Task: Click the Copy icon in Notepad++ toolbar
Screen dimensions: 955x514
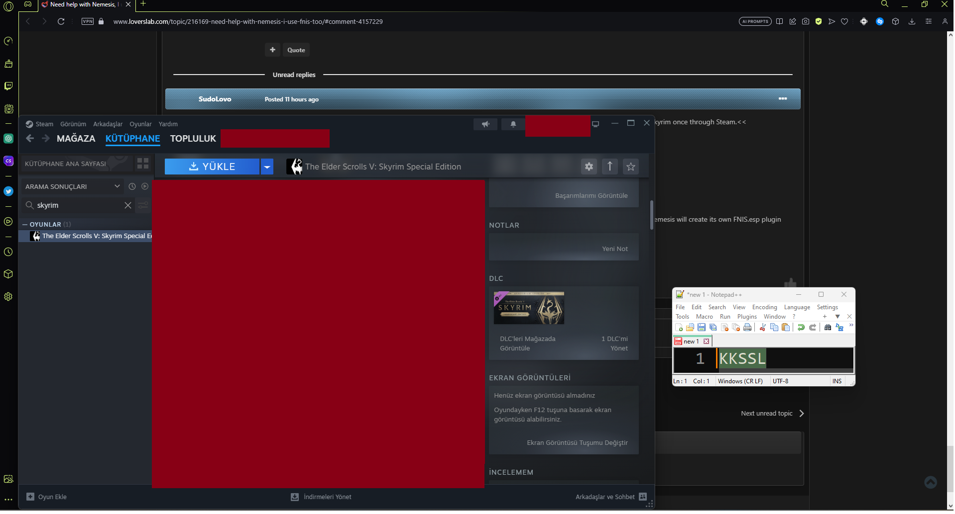Action: [x=774, y=328]
